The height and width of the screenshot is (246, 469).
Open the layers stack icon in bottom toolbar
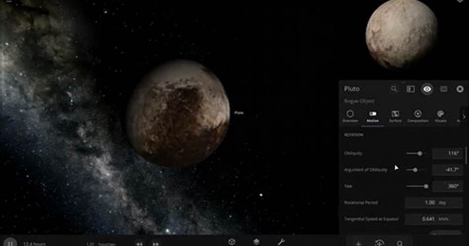pyautogui.click(x=256, y=242)
